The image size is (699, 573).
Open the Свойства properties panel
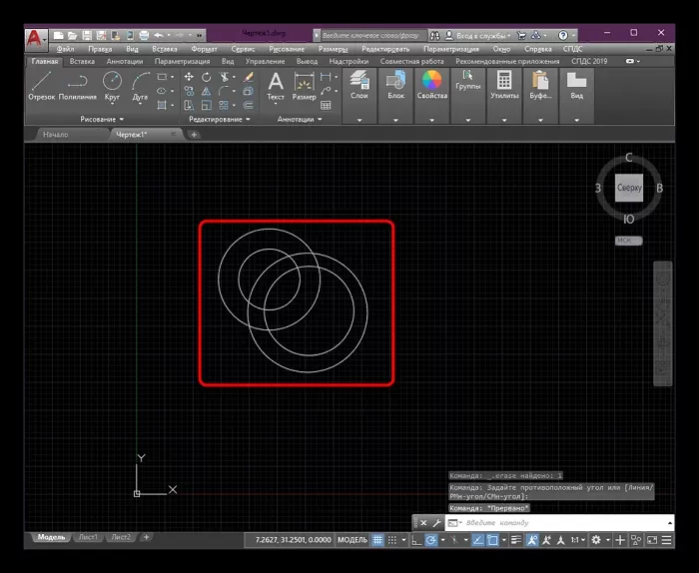pos(432,85)
